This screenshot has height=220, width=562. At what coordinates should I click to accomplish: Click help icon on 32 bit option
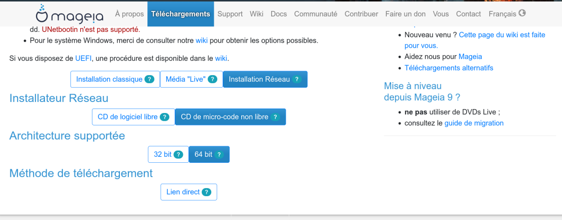178,155
